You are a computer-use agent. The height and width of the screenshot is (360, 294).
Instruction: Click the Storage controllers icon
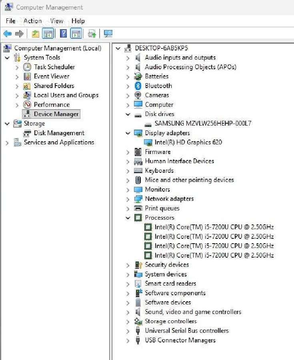(x=138, y=321)
